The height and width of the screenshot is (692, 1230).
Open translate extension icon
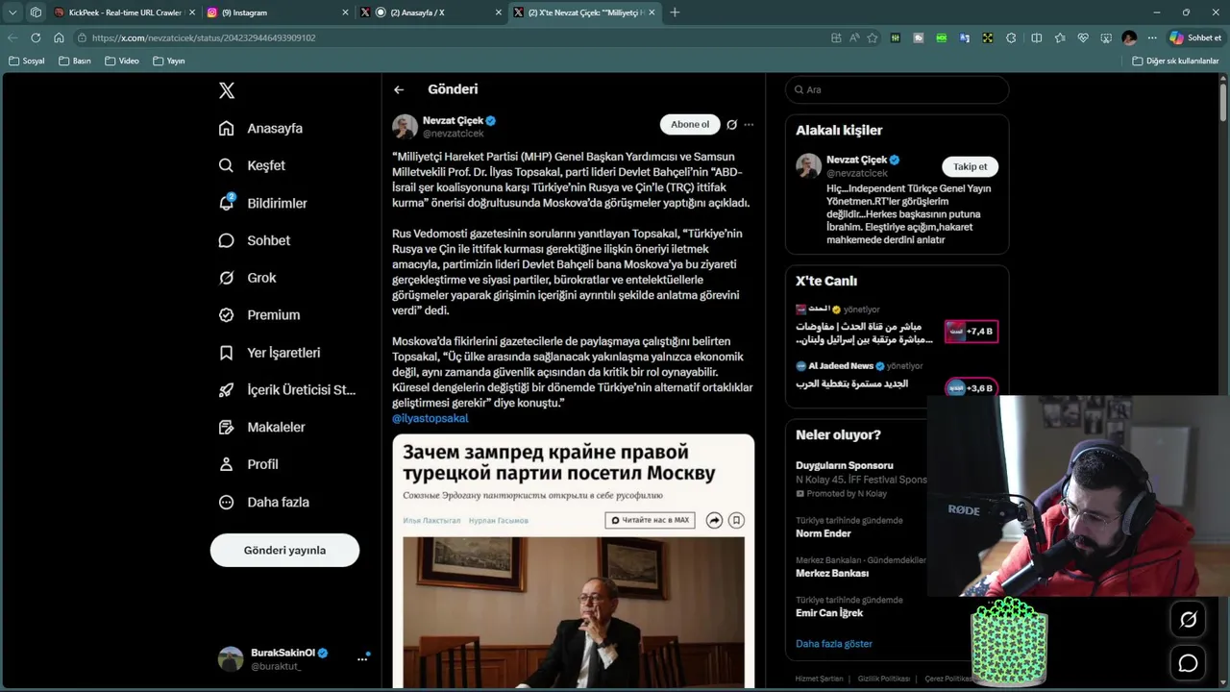pos(964,37)
